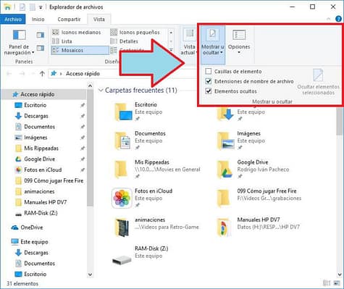Switch to the Compartir tab
344x289 pixels.
[x=69, y=20]
